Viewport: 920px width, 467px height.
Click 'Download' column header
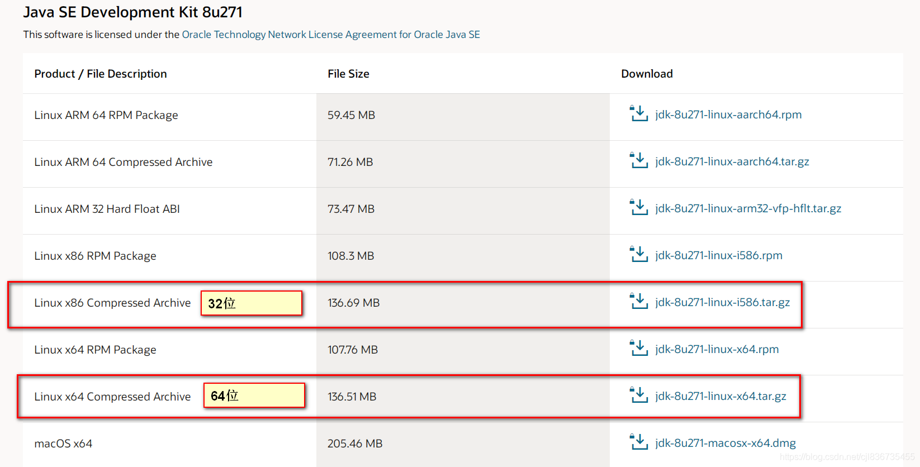click(x=647, y=74)
